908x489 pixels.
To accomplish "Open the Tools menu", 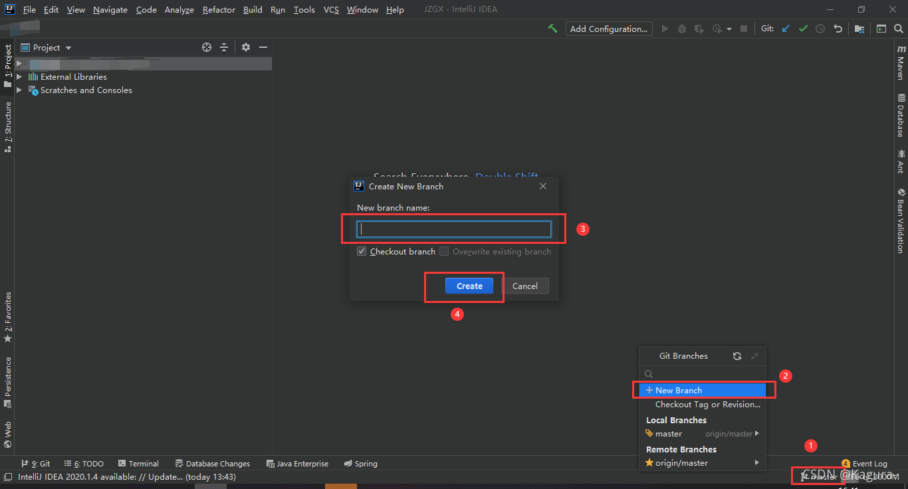I will (x=304, y=9).
